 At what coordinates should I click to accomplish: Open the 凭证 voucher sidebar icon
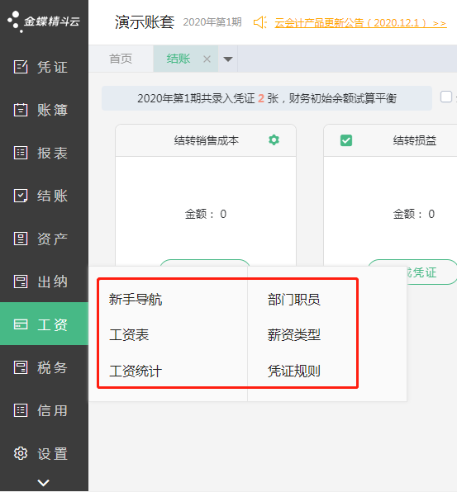click(x=21, y=67)
